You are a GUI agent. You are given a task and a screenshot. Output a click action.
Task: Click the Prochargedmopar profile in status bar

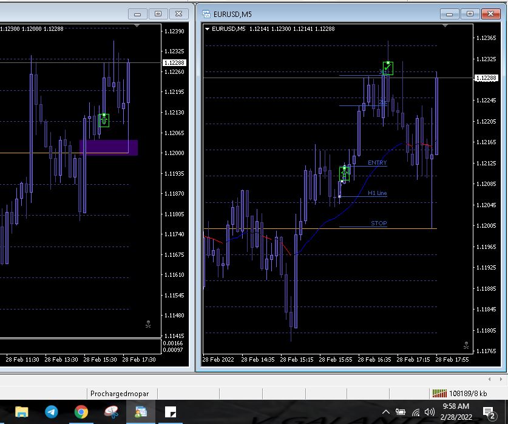[120, 394]
